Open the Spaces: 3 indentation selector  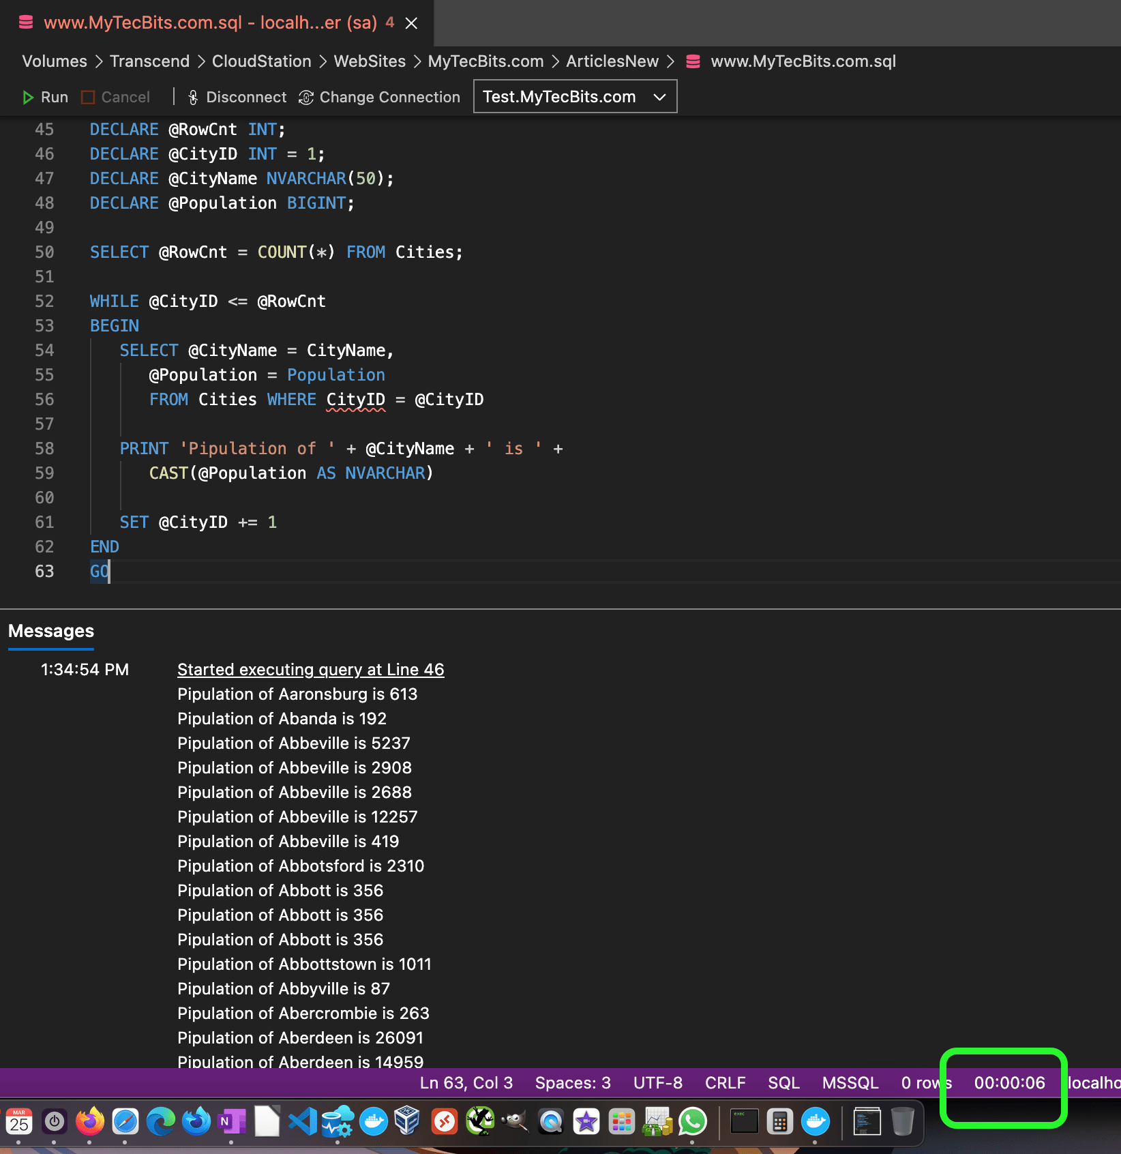571,1082
